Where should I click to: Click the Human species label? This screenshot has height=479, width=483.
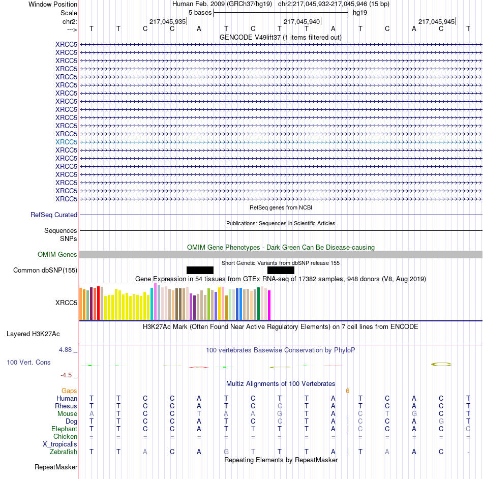coord(67,398)
